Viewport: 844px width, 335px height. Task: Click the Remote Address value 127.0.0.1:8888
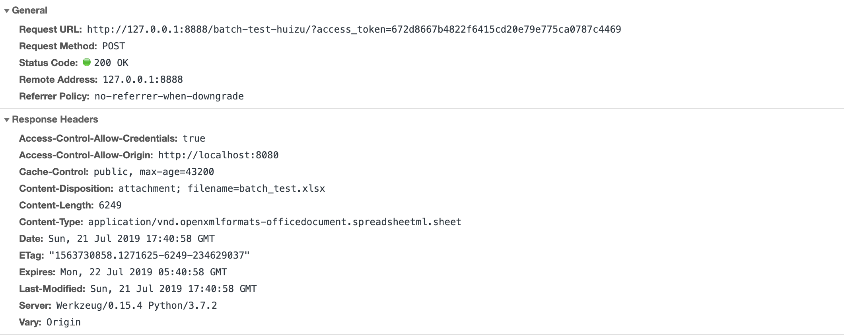[142, 80]
